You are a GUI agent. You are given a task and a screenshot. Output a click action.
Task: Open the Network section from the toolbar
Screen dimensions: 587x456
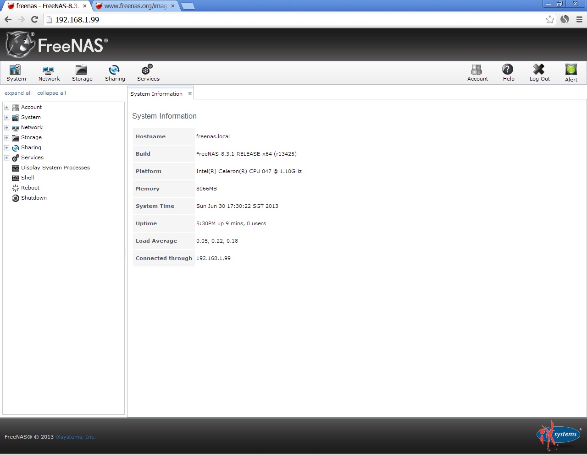pos(49,72)
